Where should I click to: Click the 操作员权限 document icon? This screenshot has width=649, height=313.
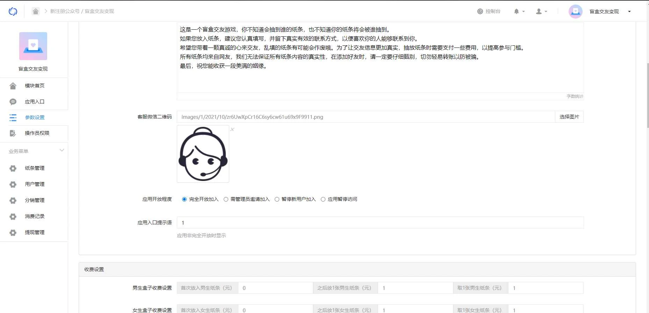pyautogui.click(x=13, y=133)
